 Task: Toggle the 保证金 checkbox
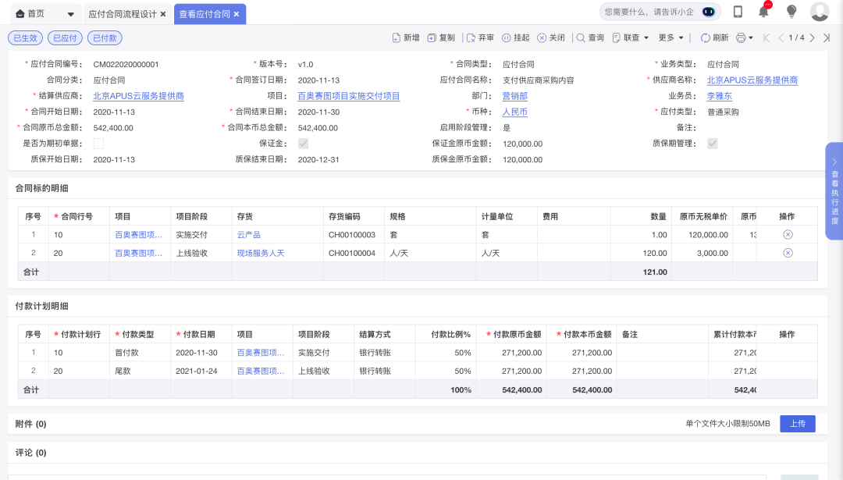(303, 144)
